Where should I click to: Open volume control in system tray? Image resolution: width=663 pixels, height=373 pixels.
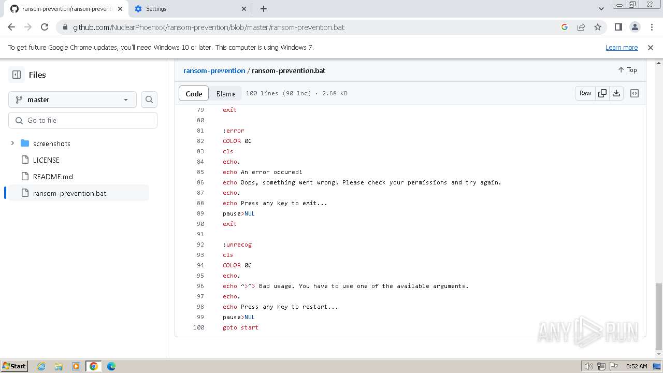click(x=589, y=366)
